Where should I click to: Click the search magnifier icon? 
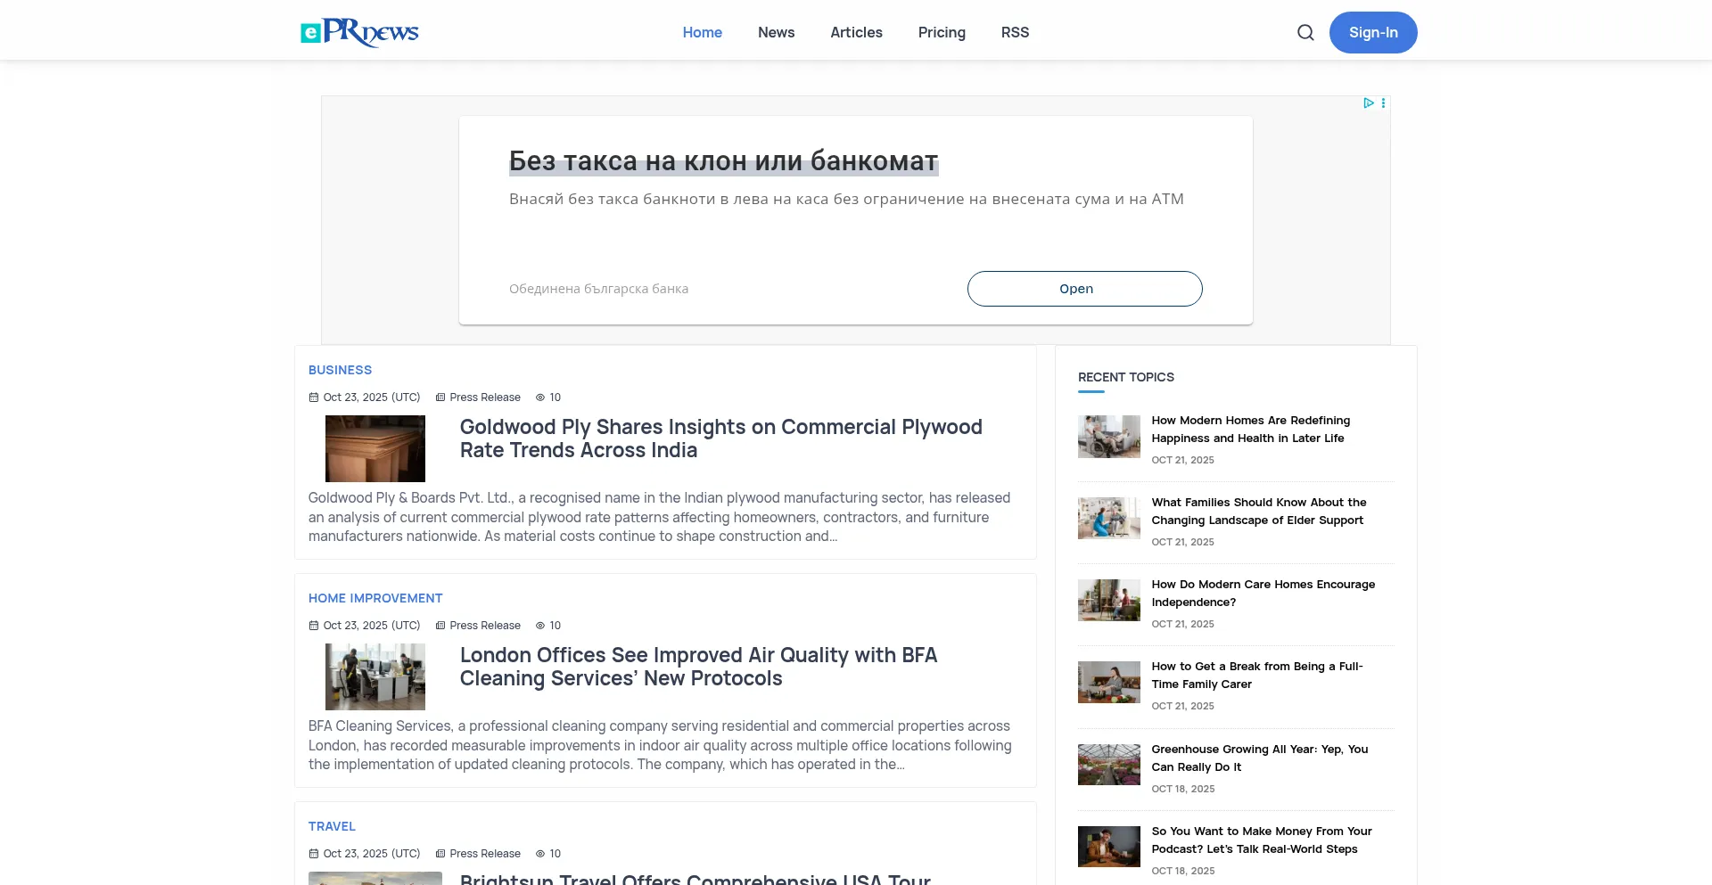point(1305,33)
